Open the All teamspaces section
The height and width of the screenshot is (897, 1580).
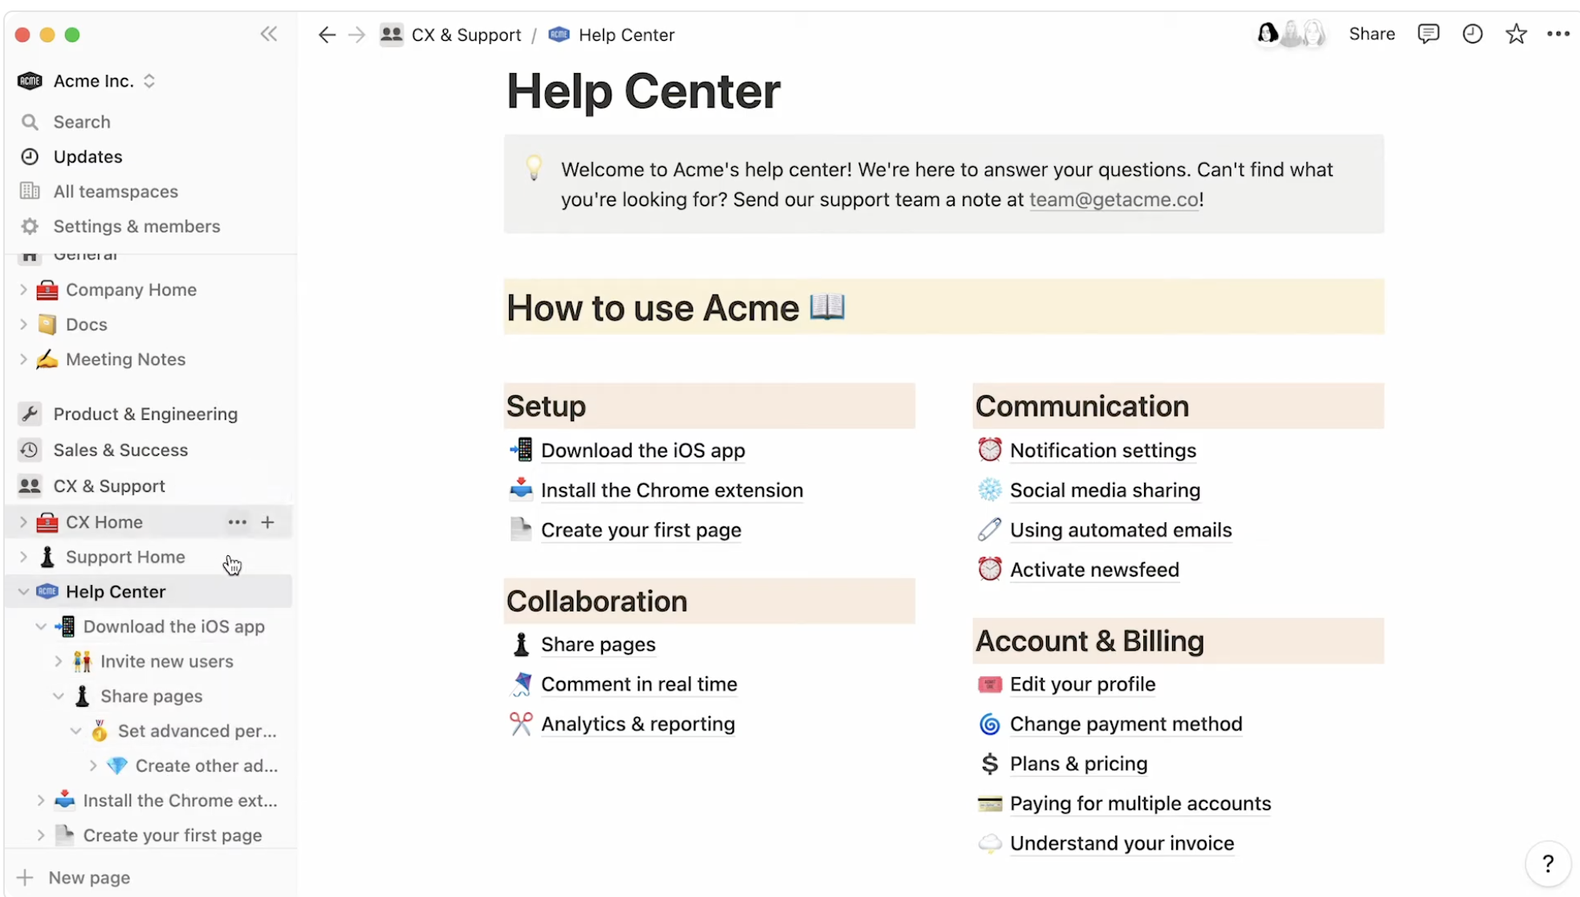point(115,191)
